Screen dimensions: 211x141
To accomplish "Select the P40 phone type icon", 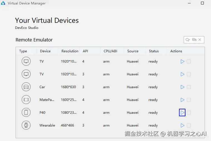I will coord(26,112).
